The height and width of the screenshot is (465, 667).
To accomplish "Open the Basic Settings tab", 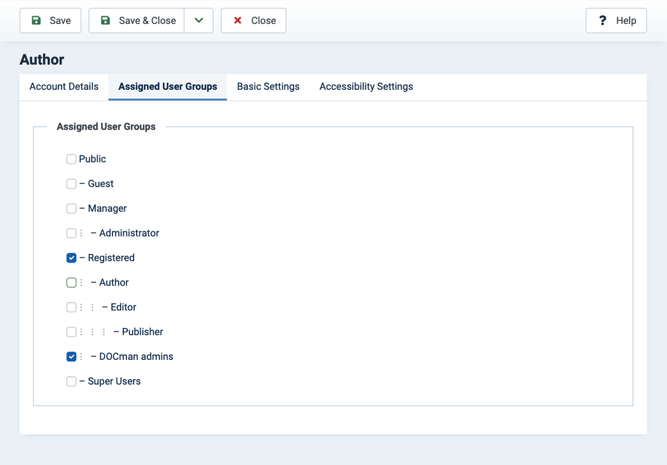I will coord(268,87).
